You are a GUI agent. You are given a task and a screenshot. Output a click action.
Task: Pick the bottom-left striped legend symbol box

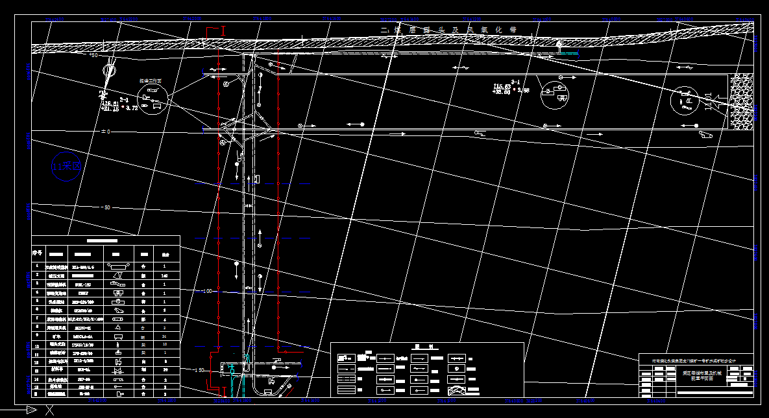[x=347, y=391]
